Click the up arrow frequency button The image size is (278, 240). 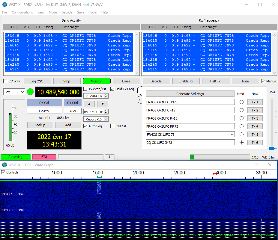(x=89, y=104)
